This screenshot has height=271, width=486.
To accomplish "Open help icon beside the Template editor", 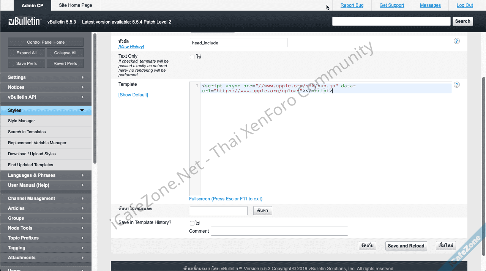I will [457, 85].
